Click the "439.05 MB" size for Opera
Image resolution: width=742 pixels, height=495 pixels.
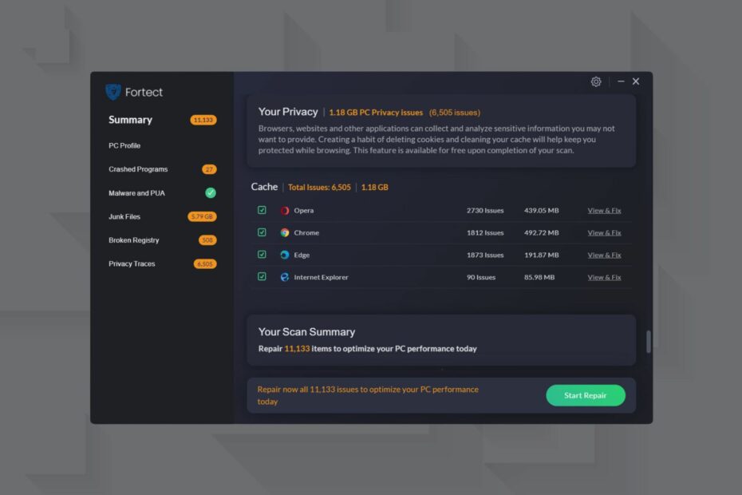542,210
